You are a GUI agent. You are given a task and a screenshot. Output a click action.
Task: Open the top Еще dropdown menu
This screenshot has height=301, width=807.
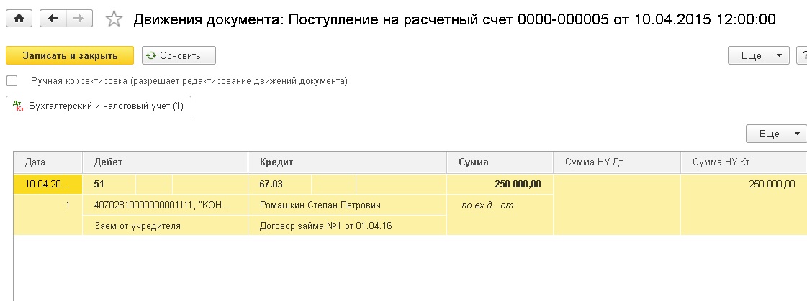tap(759, 55)
